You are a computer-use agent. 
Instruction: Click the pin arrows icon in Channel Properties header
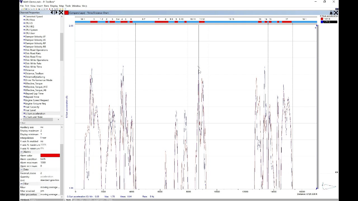pyautogui.click(x=54, y=13)
